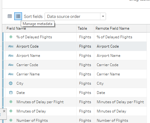Viewport: 150px width, 123px height.
Task: Switch to the data grid preview view
Action: 10,16
